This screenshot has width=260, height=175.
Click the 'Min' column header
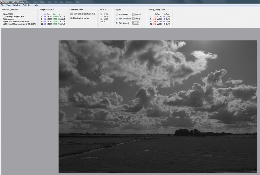(x=45, y=14)
